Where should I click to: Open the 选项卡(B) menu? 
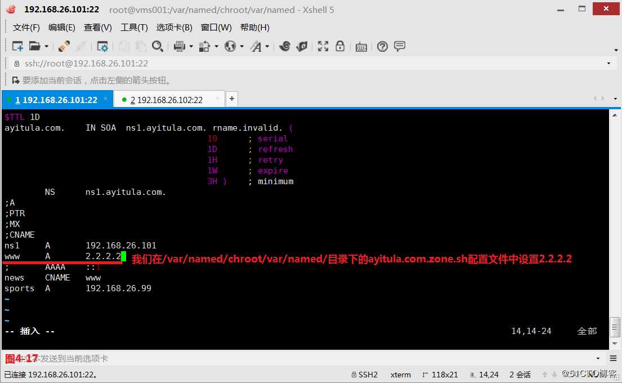click(174, 28)
